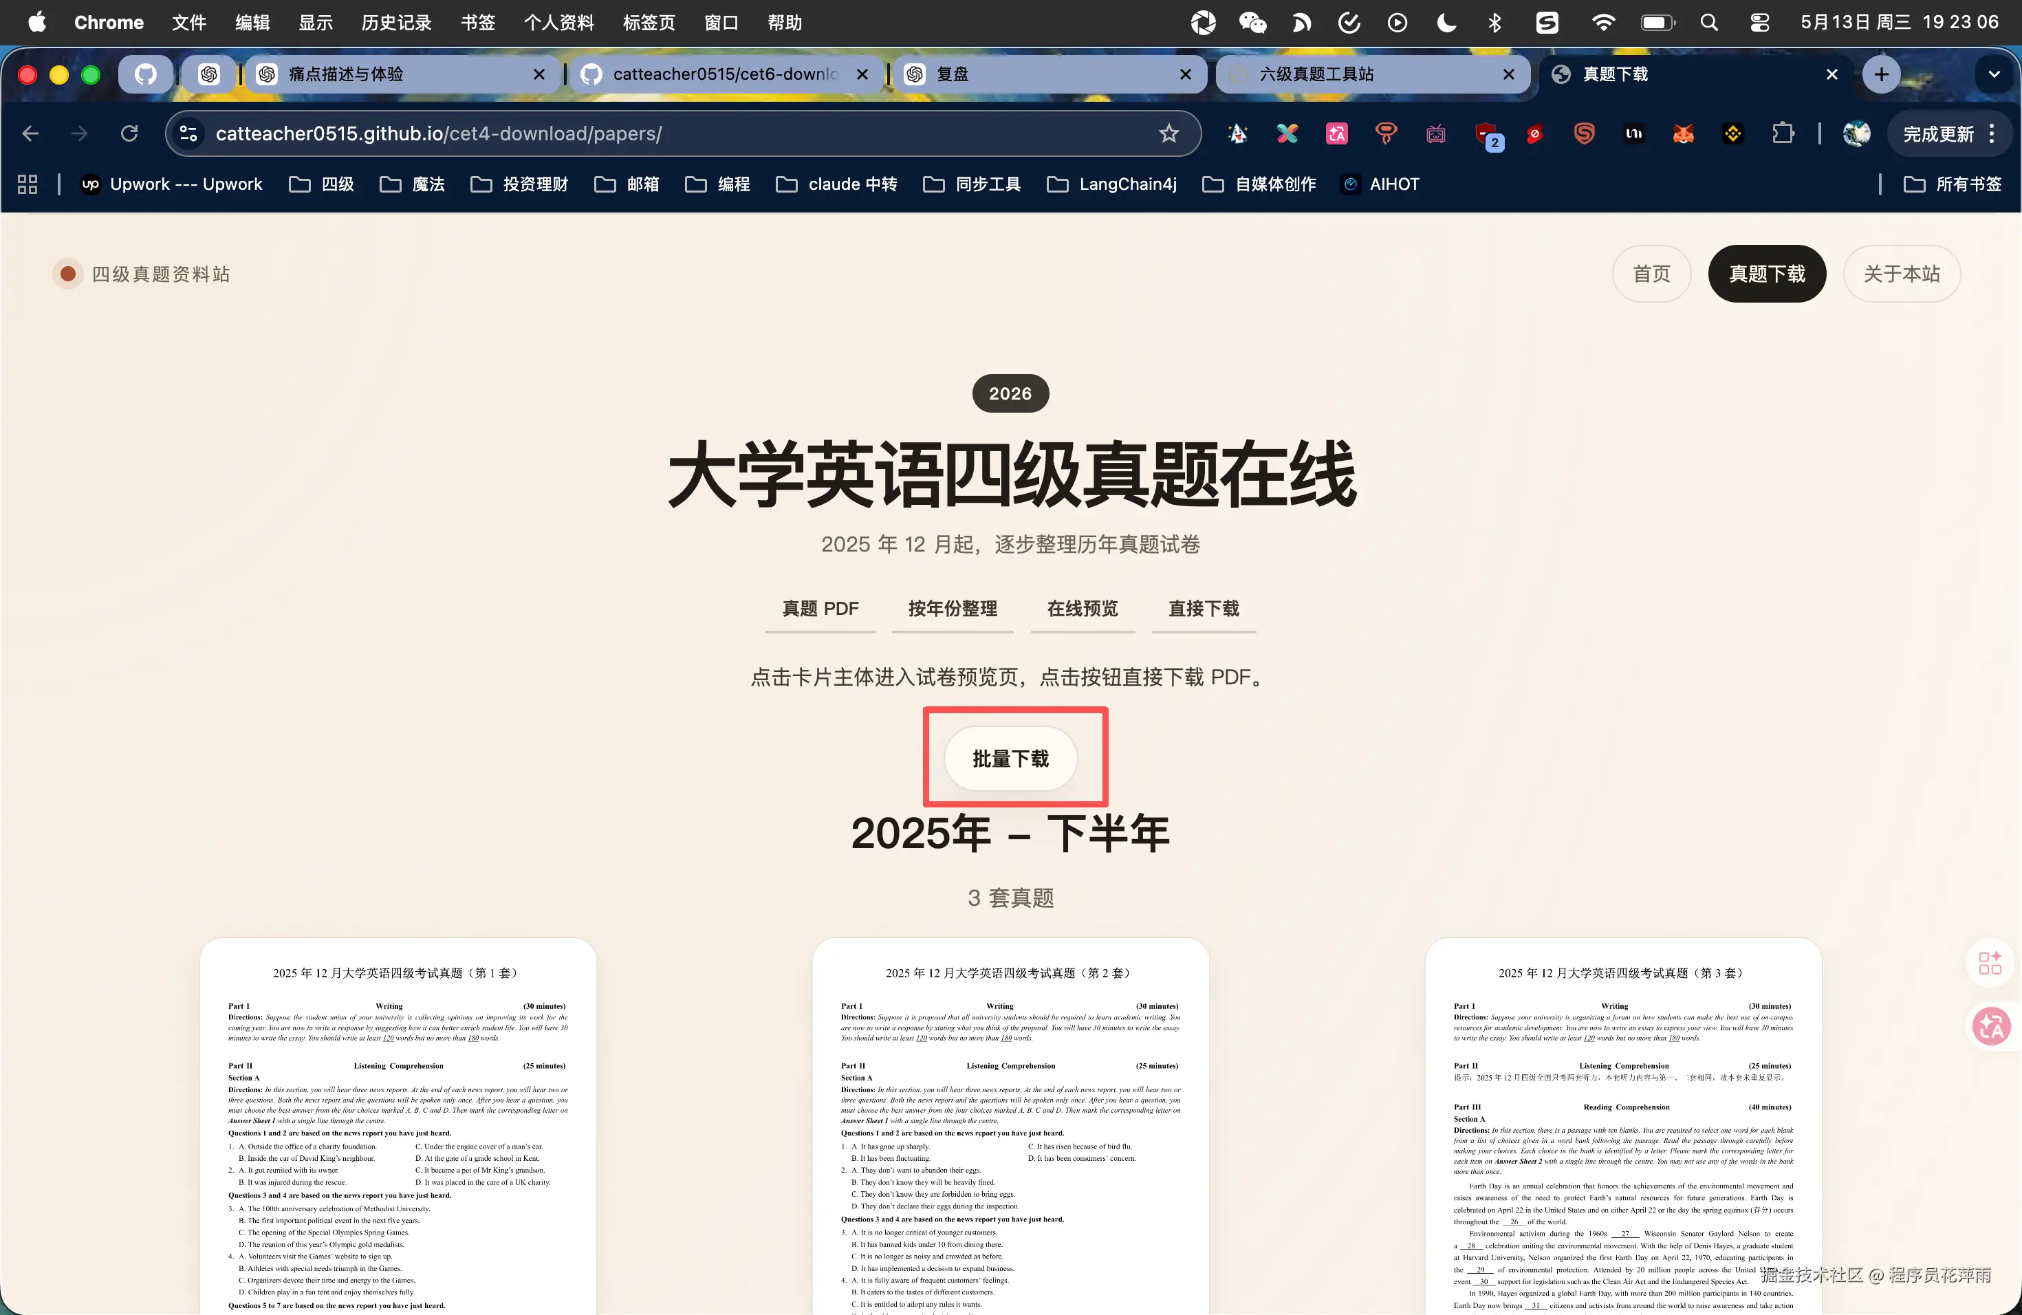The height and width of the screenshot is (1315, 2022).
Task: Expand the tab search dropdown arrow
Action: pyautogui.click(x=1994, y=75)
